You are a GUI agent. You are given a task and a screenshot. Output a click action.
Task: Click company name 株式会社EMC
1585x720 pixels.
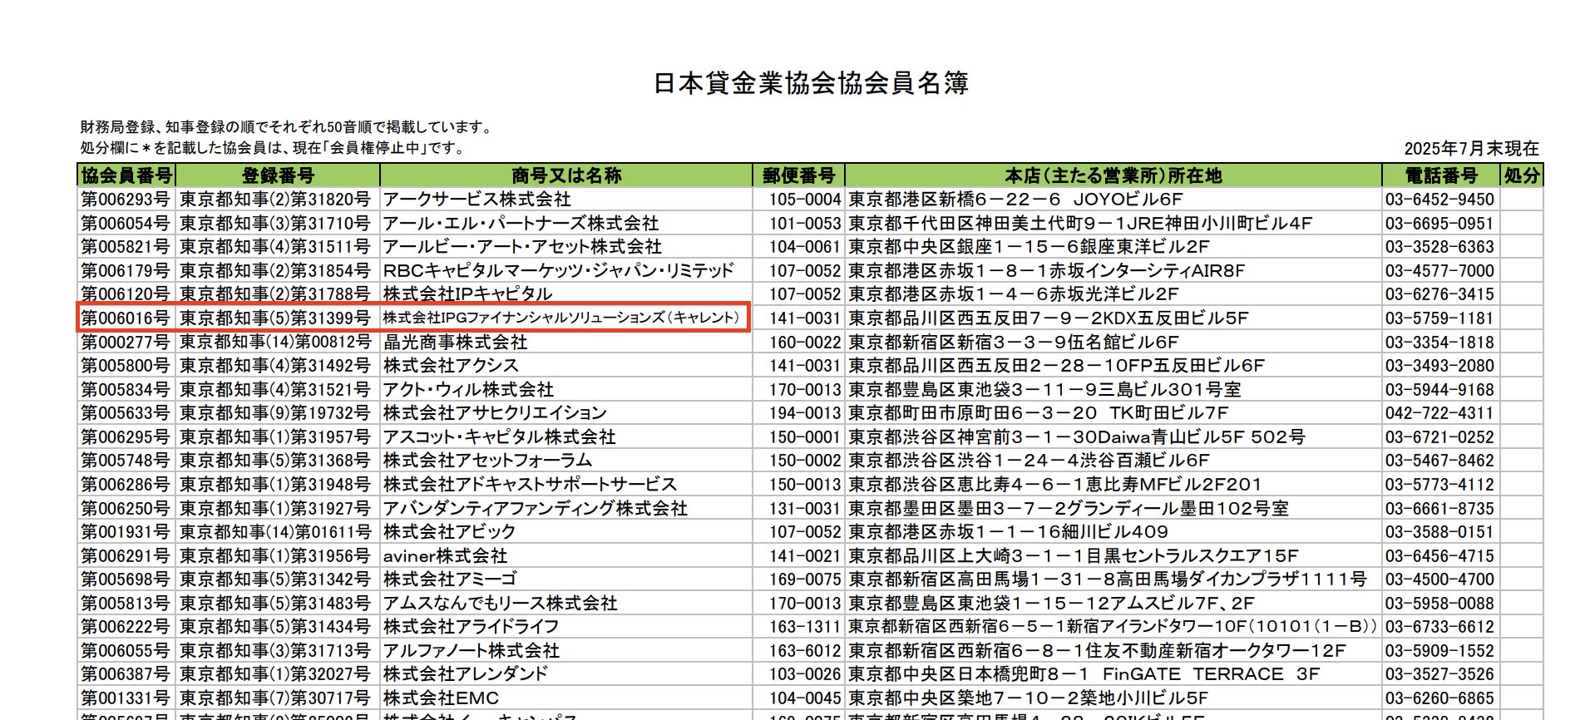pos(441,698)
